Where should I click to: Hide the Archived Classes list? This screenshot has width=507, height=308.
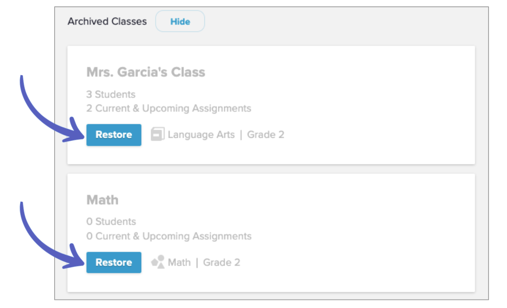(180, 22)
